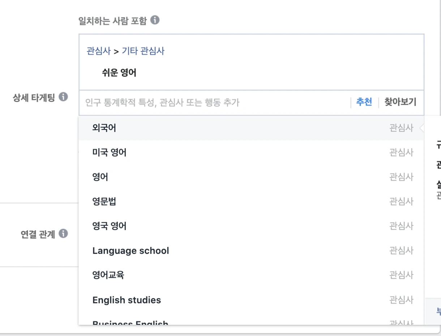Image resolution: width=441 pixels, height=336 pixels.
Task: Click the 상세 타게팅 label
Action: coord(34,98)
